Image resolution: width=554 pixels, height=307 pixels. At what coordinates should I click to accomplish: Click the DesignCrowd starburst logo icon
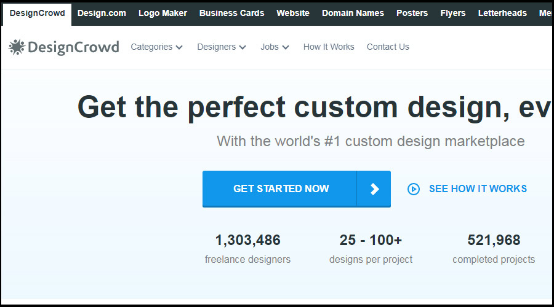pos(17,47)
